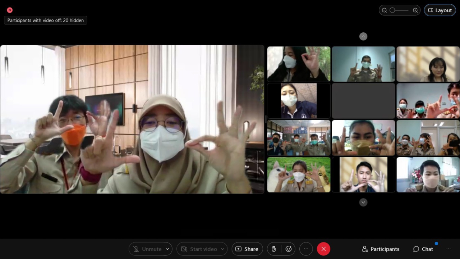Open audio options arrow next to Unmute
The height and width of the screenshot is (259, 460).
point(167,249)
